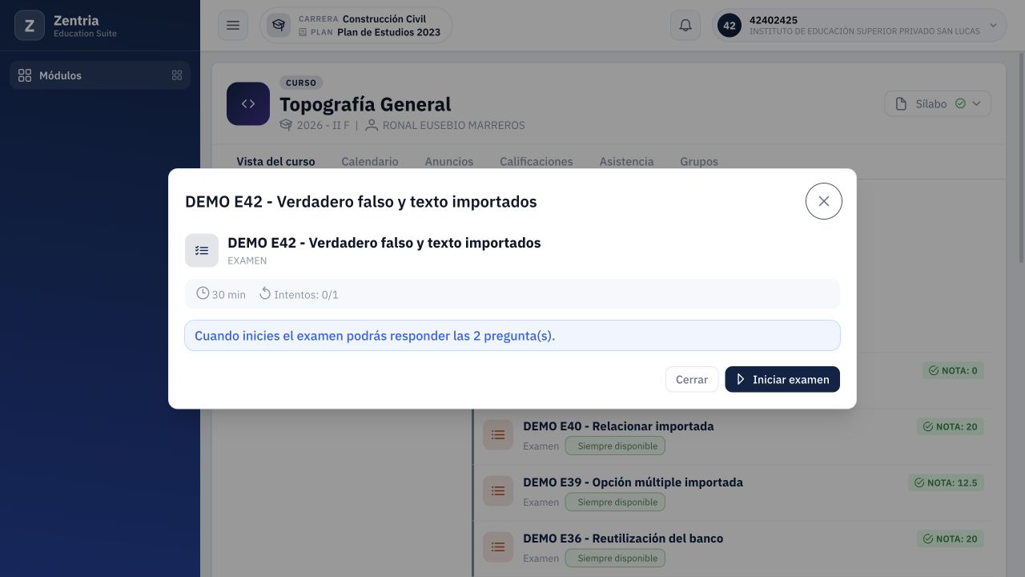Close the exam dialog with X
The width and height of the screenshot is (1025, 577).
click(824, 201)
